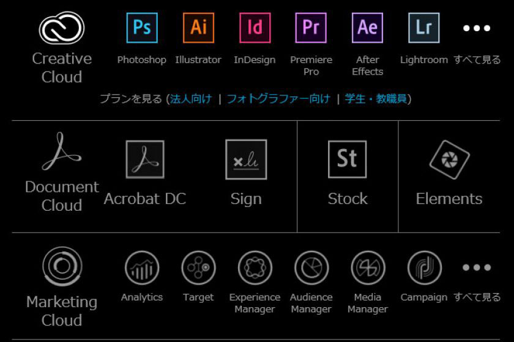
Task: Click the Creative Cloud logo
Action: pos(62,29)
